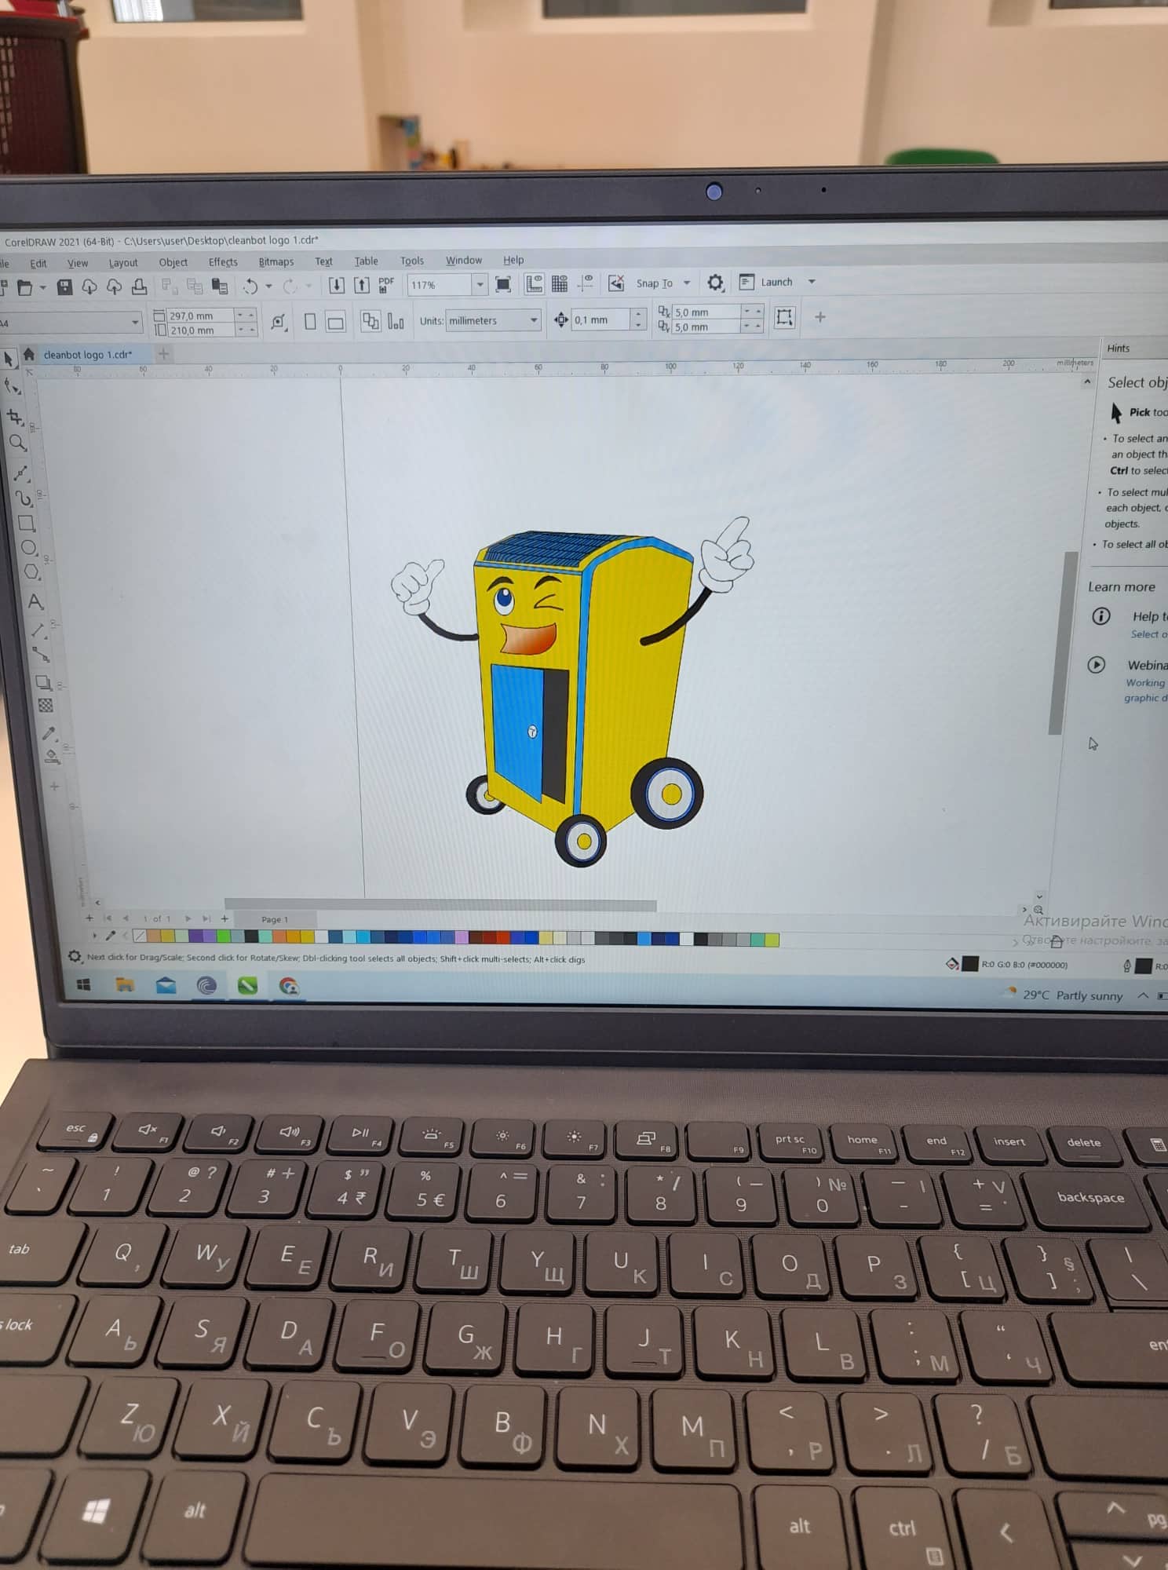The height and width of the screenshot is (1570, 1168).
Task: Switch page to landscape orientation
Action: pos(335,322)
